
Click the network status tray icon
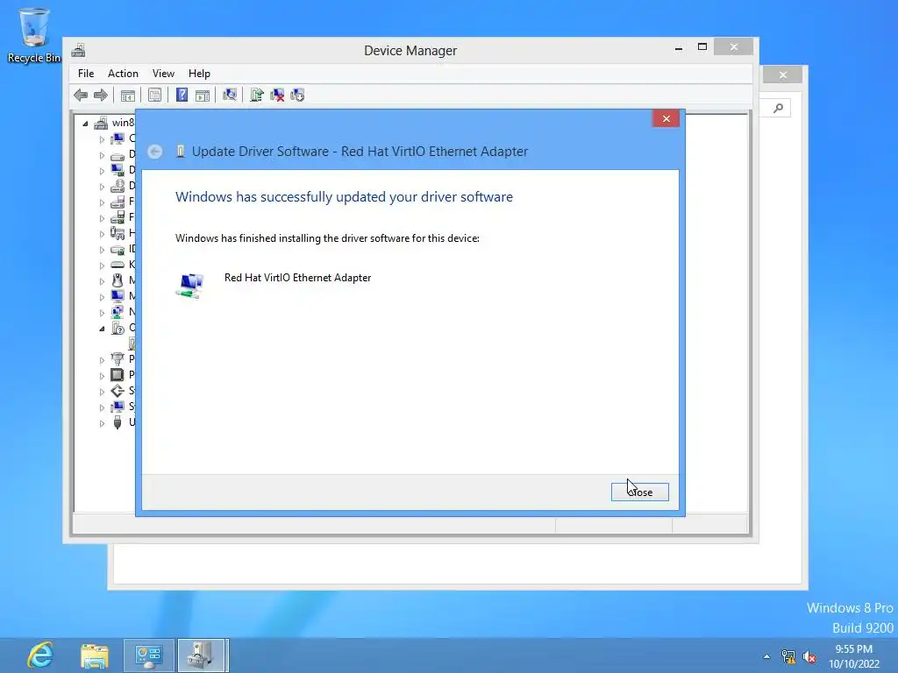click(788, 657)
